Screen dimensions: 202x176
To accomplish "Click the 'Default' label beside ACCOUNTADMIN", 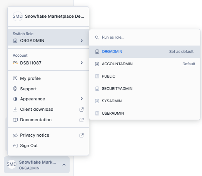I will tap(189, 64).
